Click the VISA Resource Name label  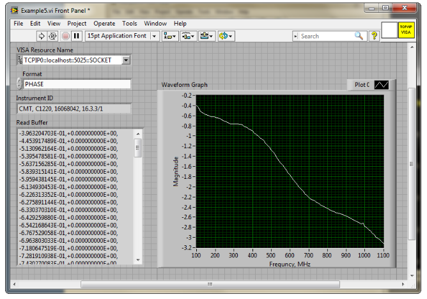(x=45, y=50)
